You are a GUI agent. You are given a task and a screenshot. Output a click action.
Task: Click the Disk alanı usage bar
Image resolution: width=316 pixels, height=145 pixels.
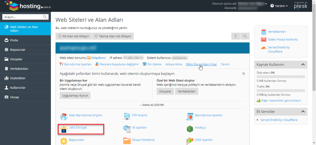pos(281,77)
